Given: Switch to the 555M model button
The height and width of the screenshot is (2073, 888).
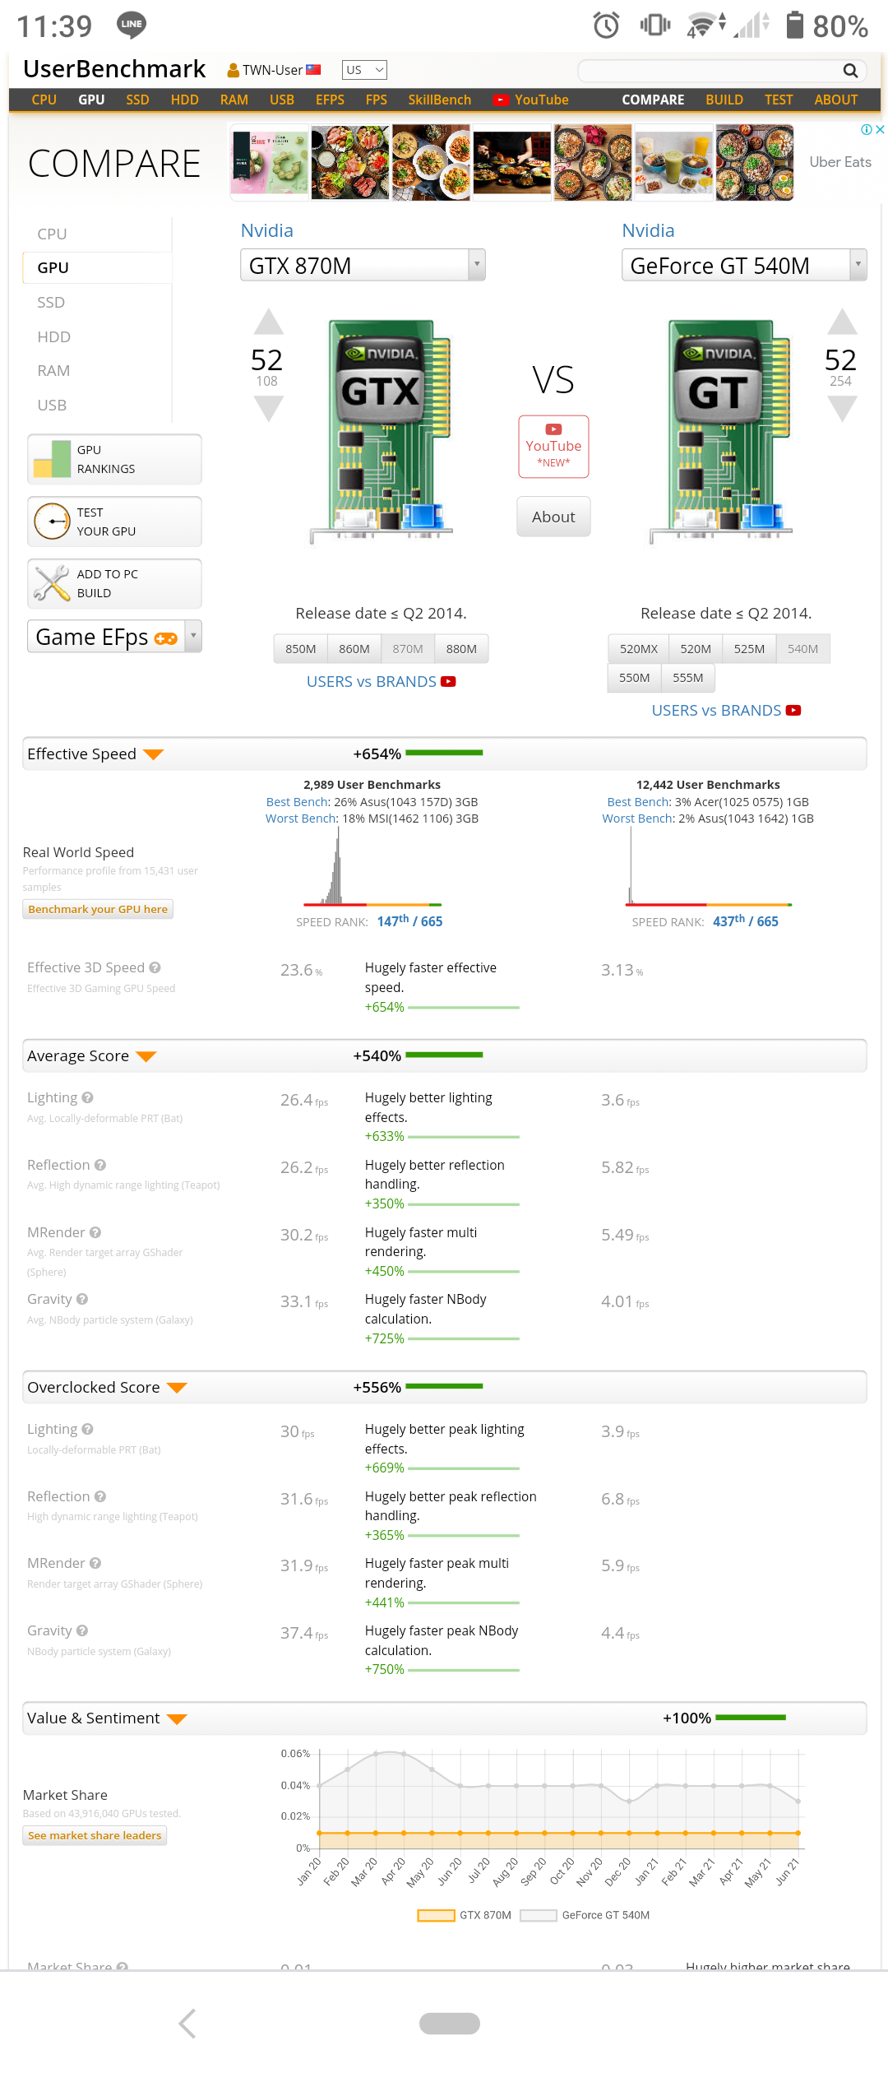Looking at the screenshot, I should (688, 678).
